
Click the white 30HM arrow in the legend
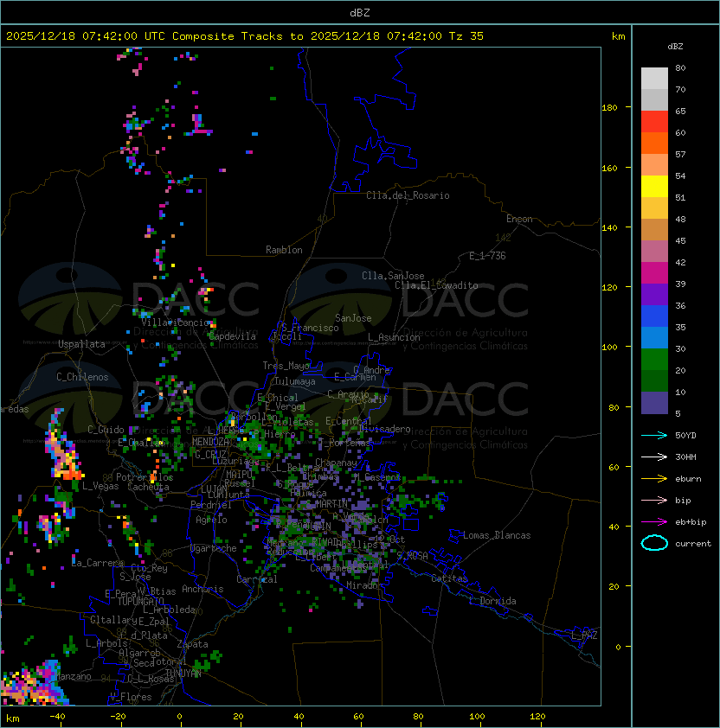654,457
